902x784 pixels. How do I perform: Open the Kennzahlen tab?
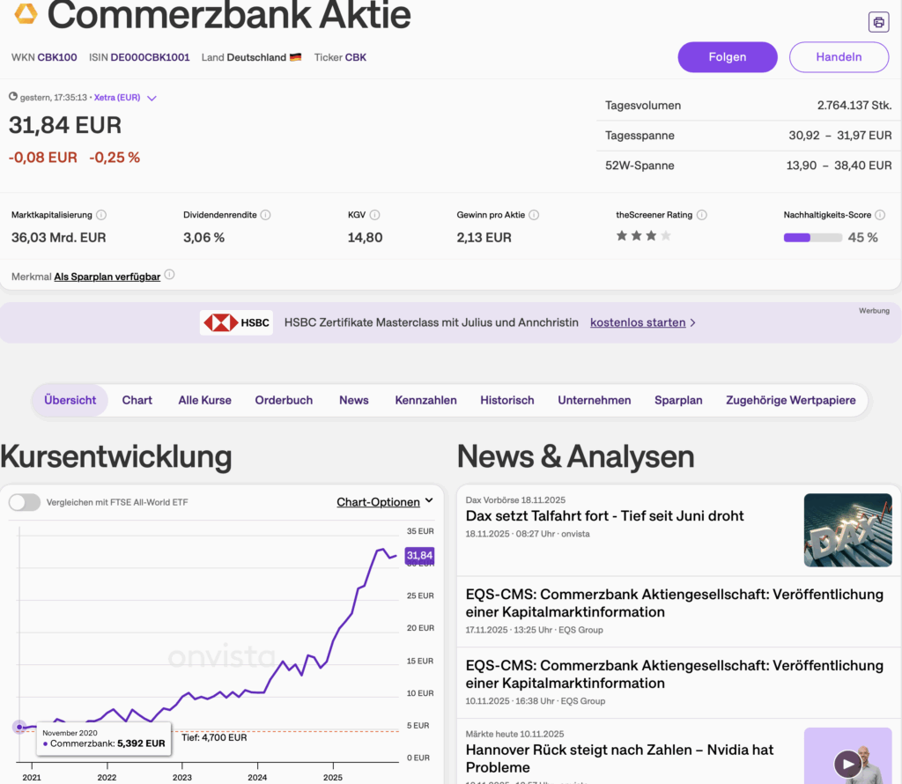click(425, 400)
